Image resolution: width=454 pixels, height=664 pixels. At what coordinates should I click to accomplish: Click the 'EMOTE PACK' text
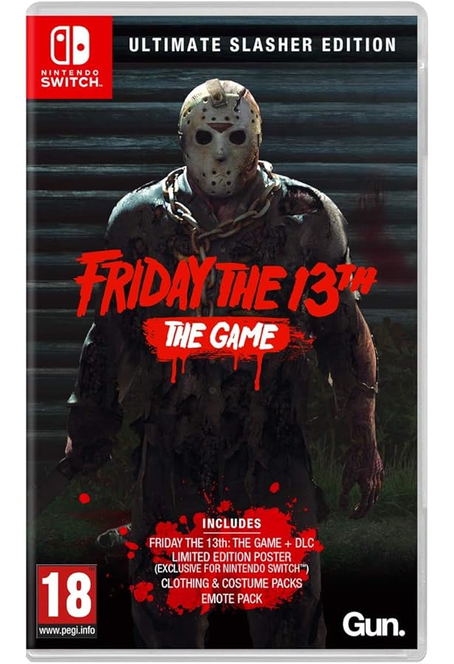[232, 598]
